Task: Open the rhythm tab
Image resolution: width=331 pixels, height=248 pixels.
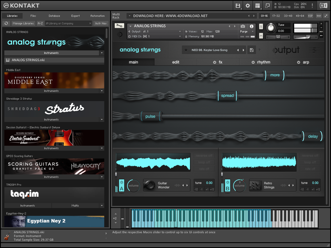Action: coord(261,62)
